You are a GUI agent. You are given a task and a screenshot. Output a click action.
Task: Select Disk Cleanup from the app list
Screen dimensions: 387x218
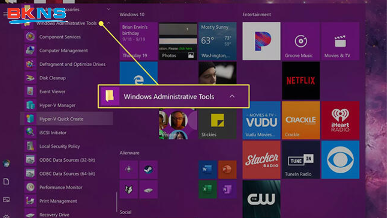[53, 78]
